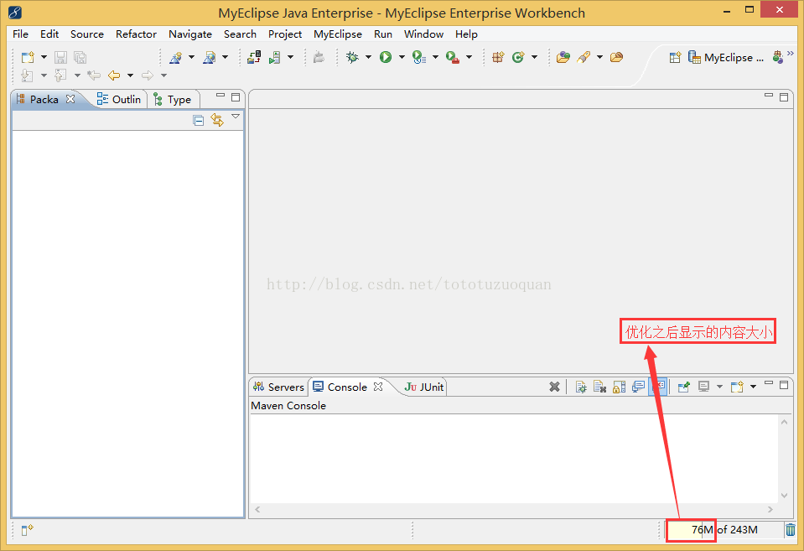Click the New Java Package icon

pyautogui.click(x=498, y=57)
